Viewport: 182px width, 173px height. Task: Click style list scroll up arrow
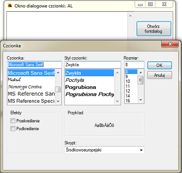click(117, 73)
